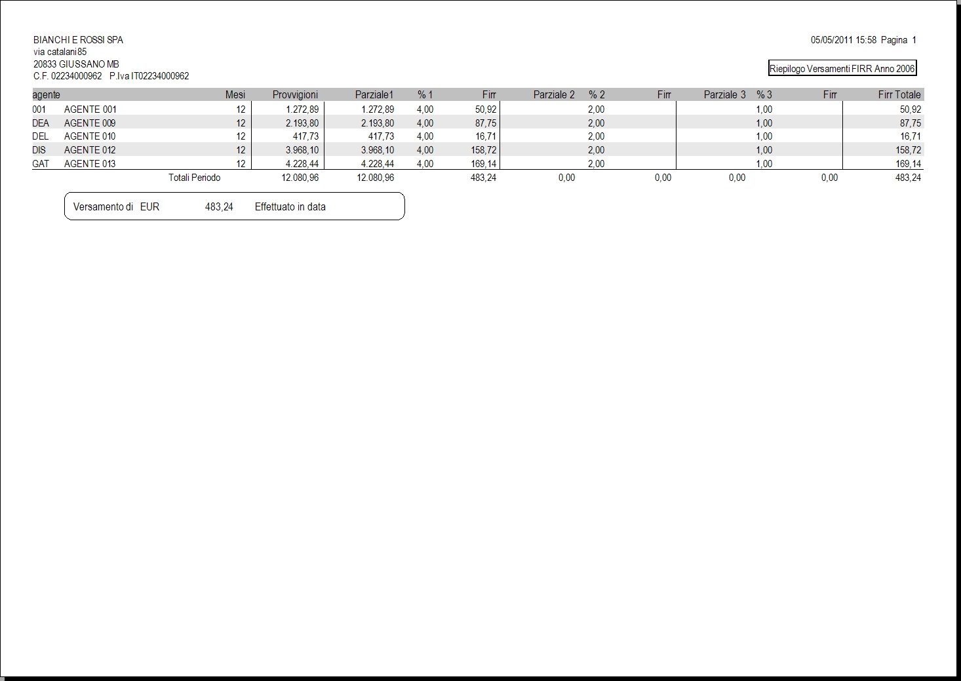Click the Provvigioni column header
961x681 pixels.
coord(295,95)
